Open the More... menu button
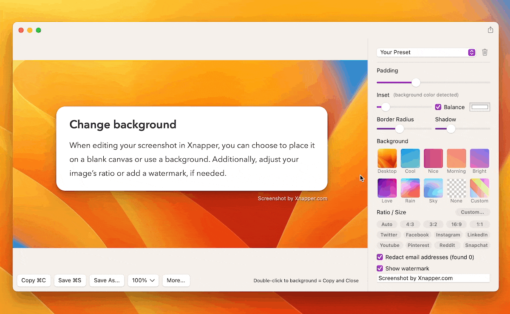510x314 pixels. [176, 280]
